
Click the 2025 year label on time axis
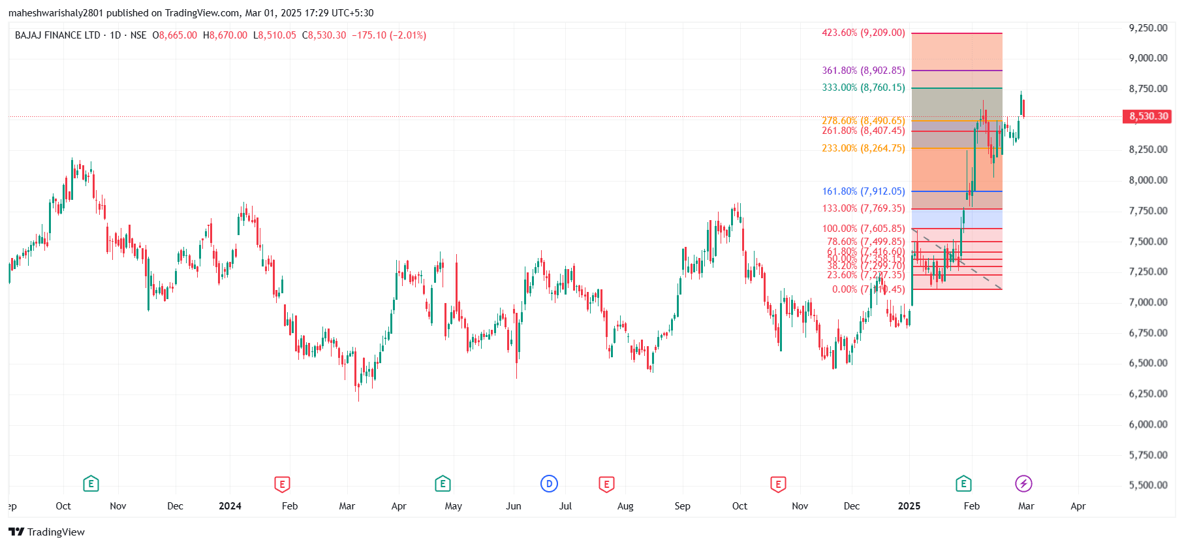(909, 506)
